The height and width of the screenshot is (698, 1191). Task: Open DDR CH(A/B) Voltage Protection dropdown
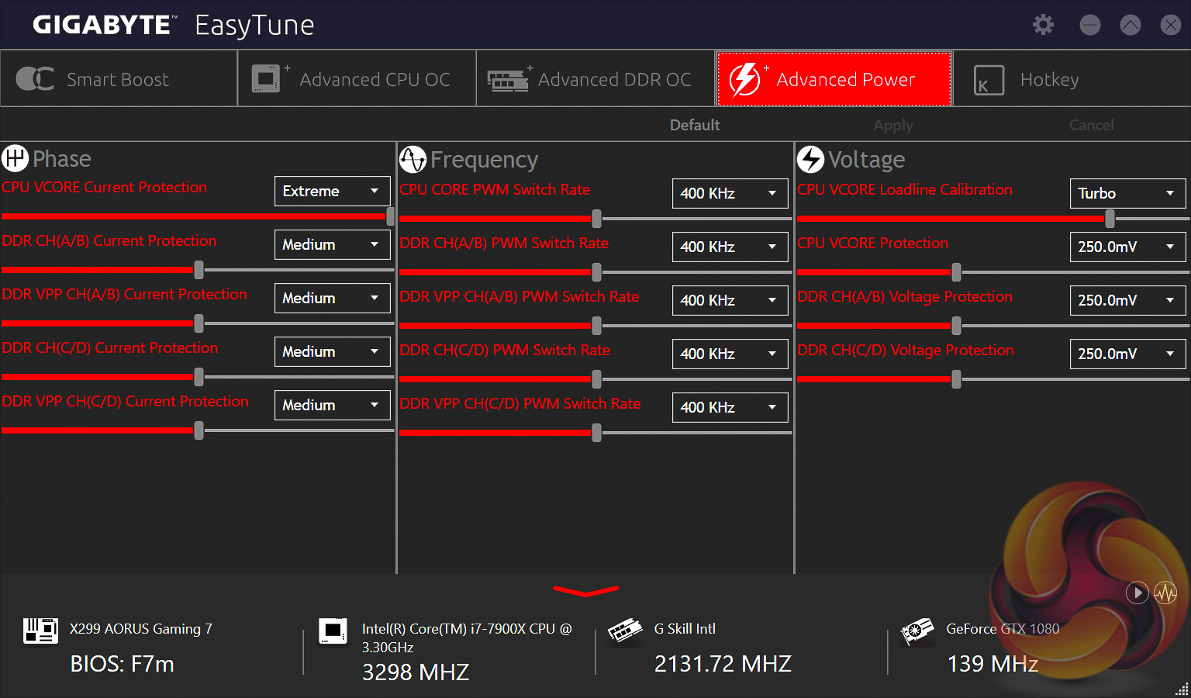pos(1127,300)
